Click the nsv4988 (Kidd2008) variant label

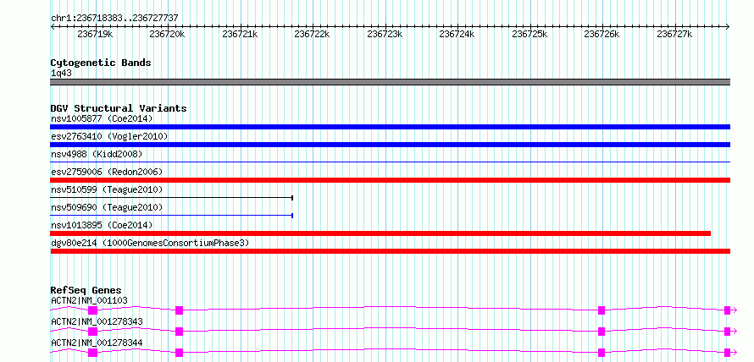97,154
